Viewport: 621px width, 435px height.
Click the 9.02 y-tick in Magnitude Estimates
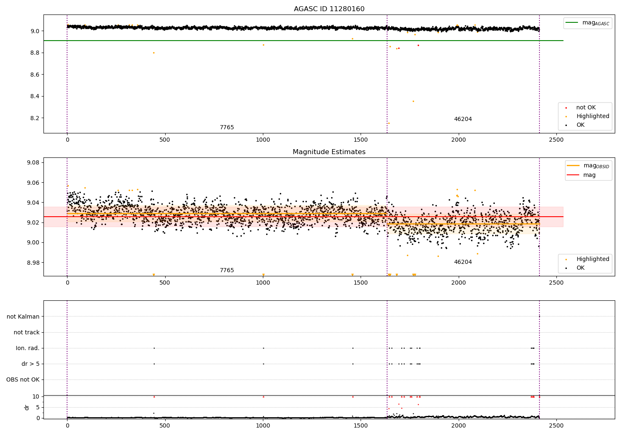click(x=34, y=222)
